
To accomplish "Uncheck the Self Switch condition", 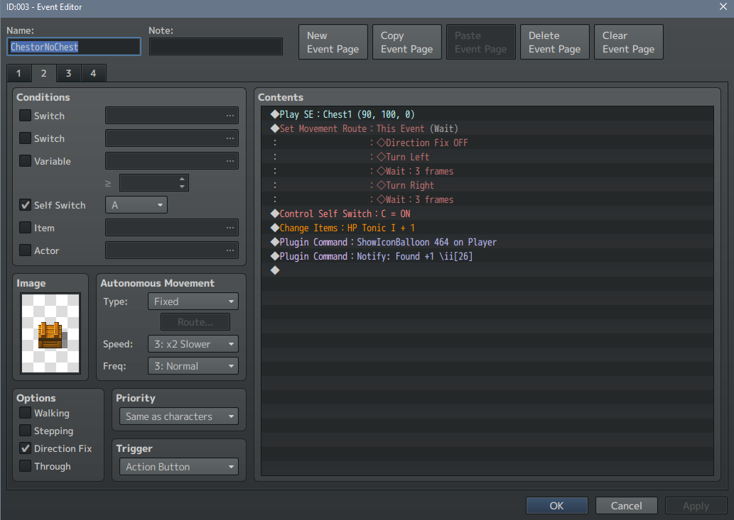I will point(26,204).
